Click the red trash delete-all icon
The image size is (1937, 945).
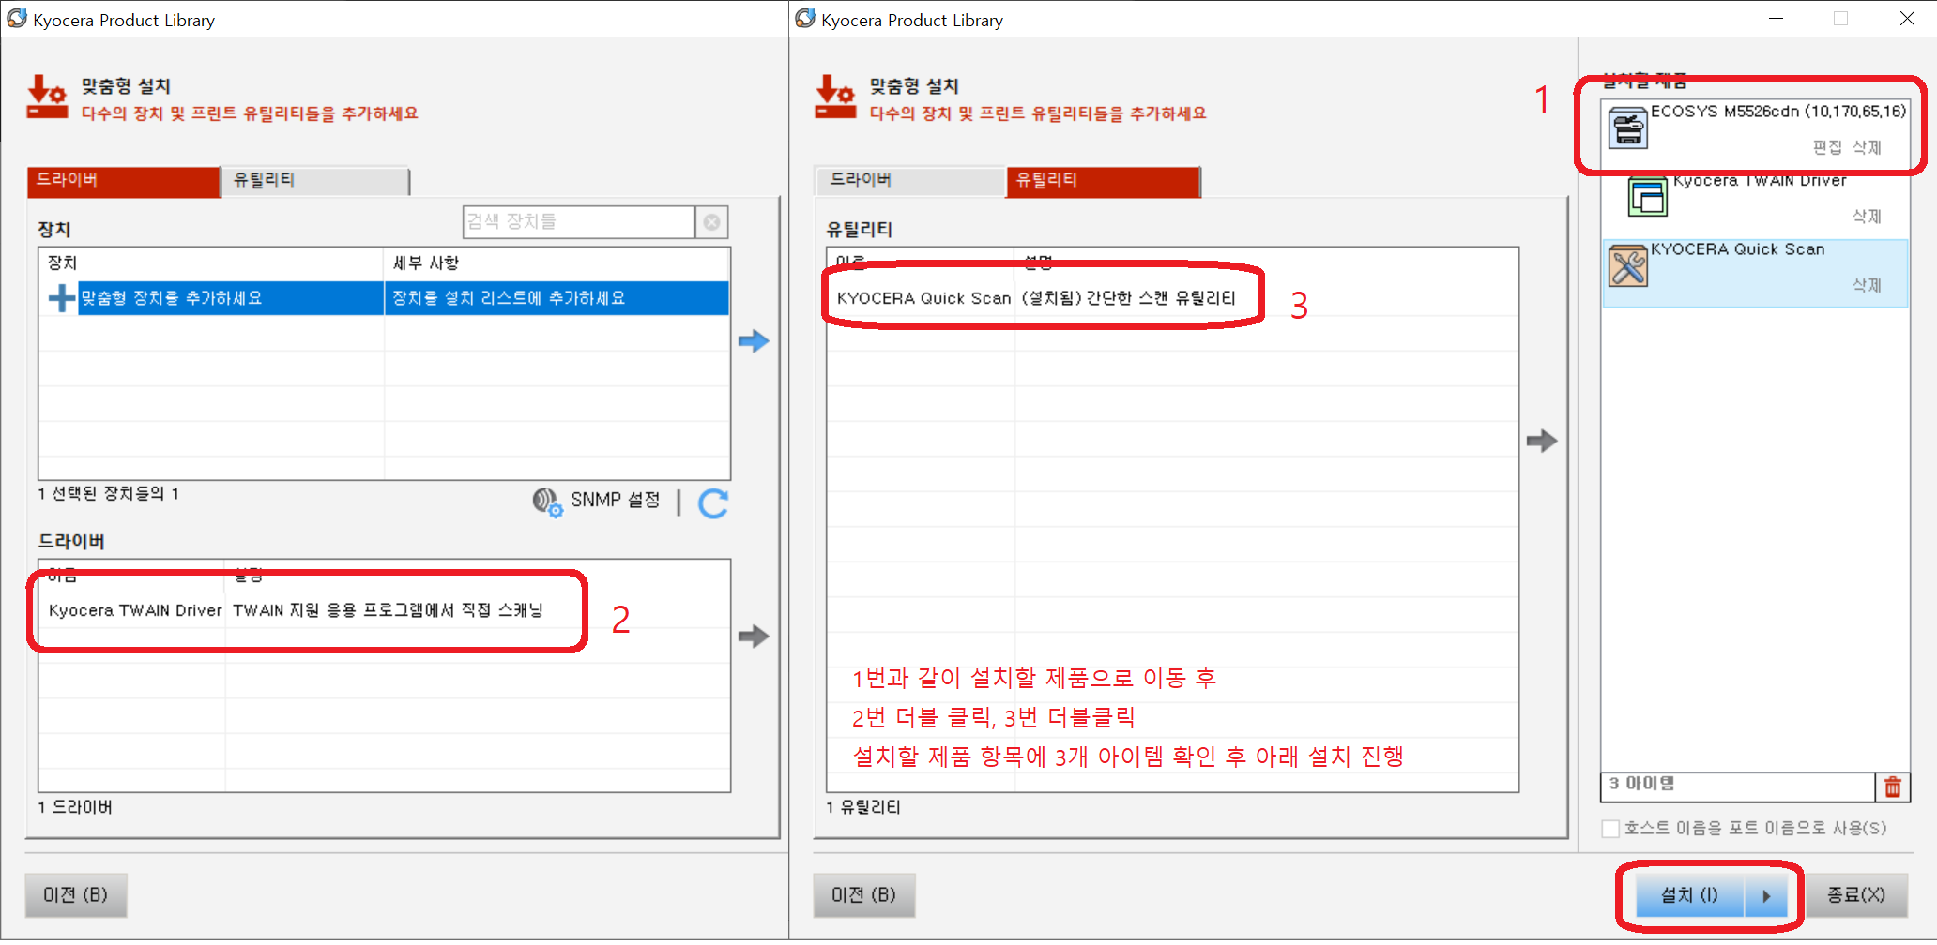[1892, 787]
